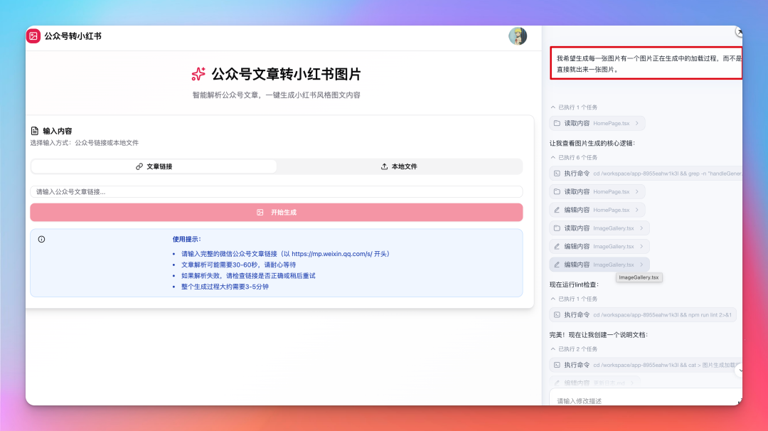Switch to the 本地文件 tab
Viewport: 768px width, 431px height.
point(399,166)
